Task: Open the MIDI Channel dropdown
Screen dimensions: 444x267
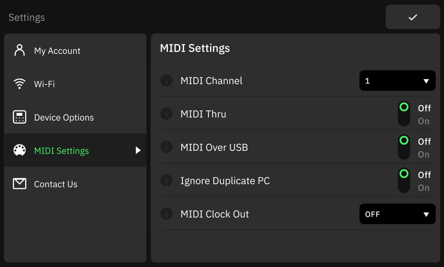Action: (x=397, y=81)
